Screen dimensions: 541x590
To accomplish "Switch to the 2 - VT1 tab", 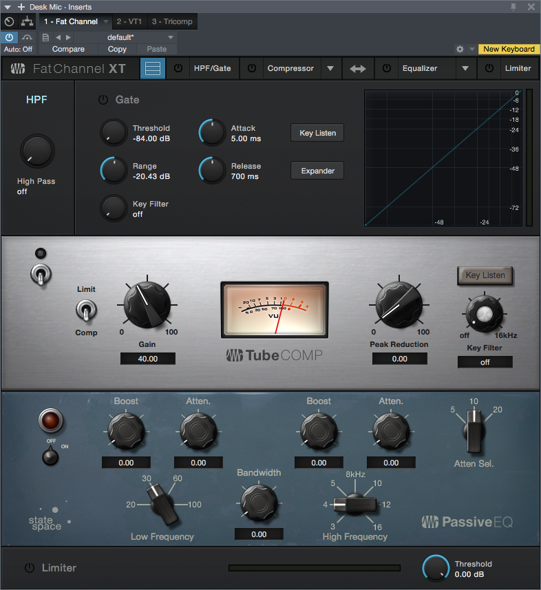I will click(x=129, y=22).
